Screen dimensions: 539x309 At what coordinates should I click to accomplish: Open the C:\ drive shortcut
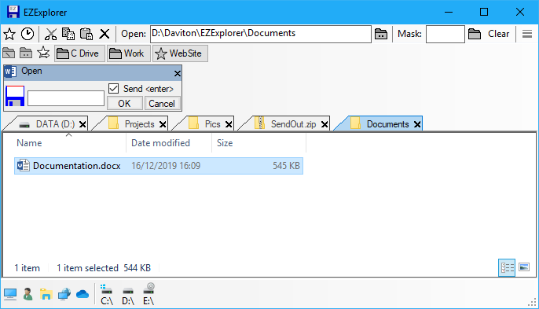click(x=107, y=295)
